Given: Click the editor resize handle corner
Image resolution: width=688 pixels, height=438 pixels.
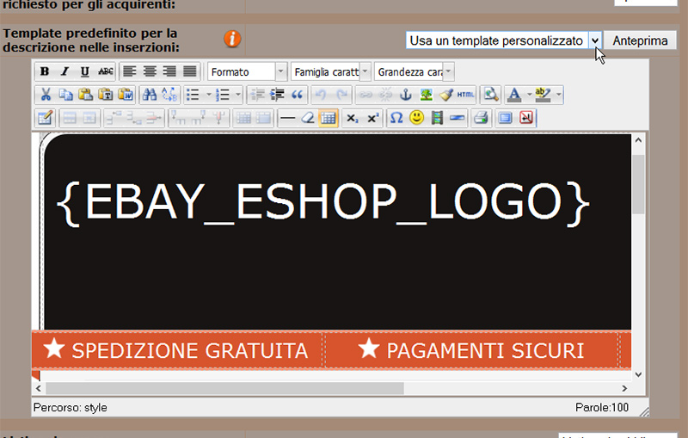Looking at the screenshot, I should coord(643,411).
